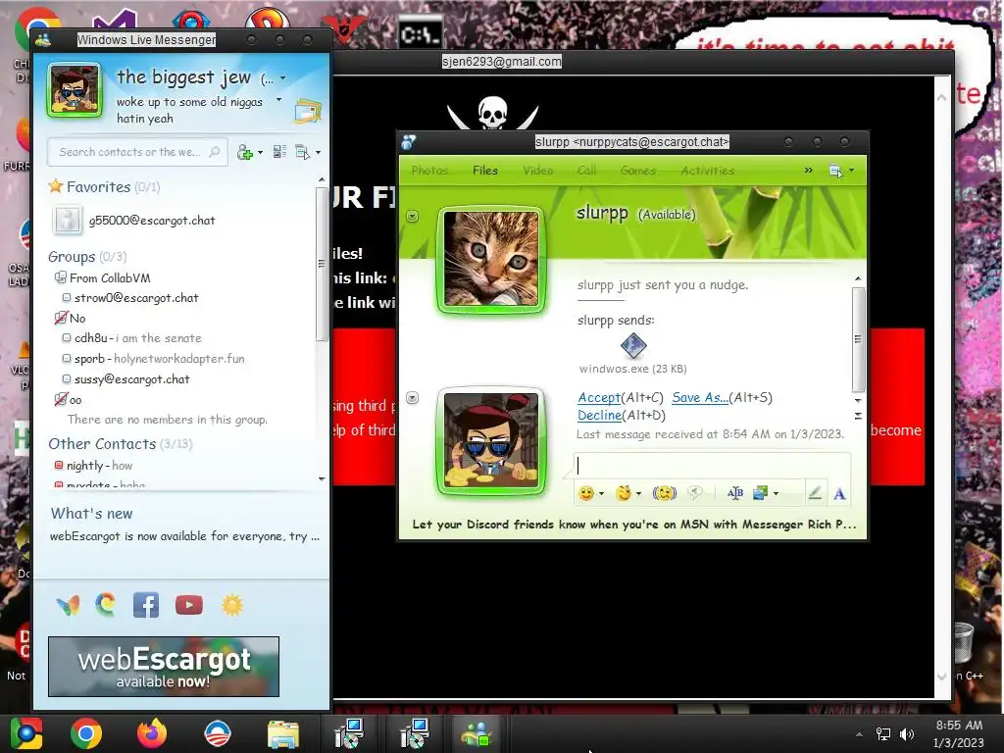Click the Discord Rich Presence message bar

click(x=634, y=525)
